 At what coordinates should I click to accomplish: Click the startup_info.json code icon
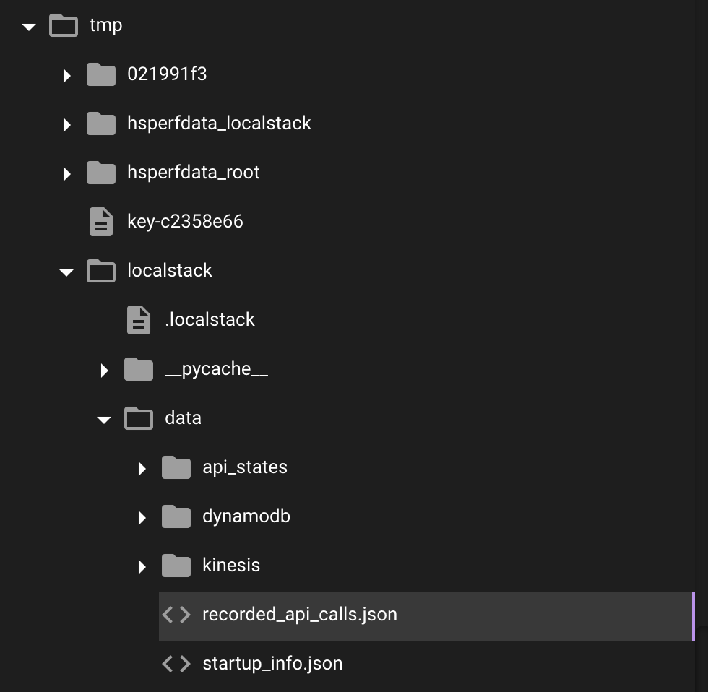coord(176,664)
